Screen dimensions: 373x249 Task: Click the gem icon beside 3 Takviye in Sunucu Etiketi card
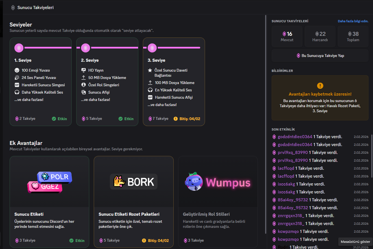[x=17, y=241]
